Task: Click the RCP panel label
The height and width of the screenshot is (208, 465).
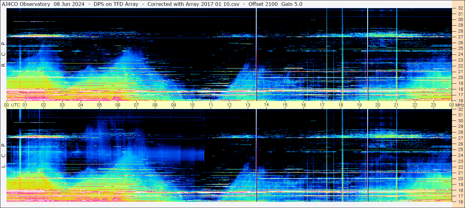Action: point(3,54)
